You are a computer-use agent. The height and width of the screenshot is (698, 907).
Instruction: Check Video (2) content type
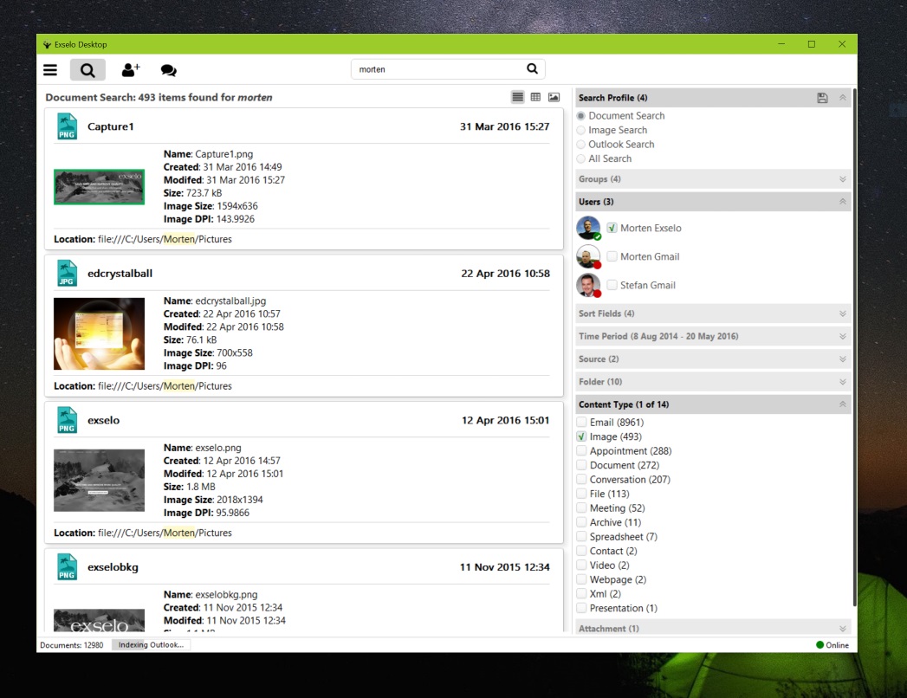click(581, 565)
